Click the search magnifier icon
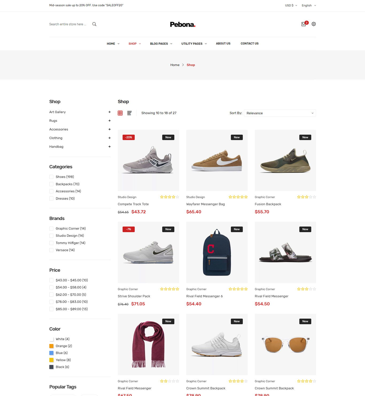This screenshot has width=365, height=396. click(x=94, y=24)
